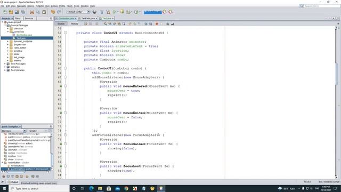This screenshot has height=192, width=341.
Task: Collapse the combobox package node
Action: coord(8,32)
